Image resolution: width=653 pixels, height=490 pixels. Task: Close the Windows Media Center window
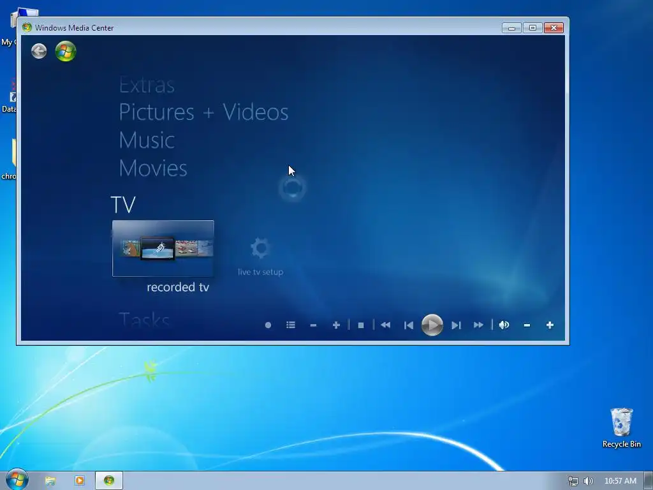[x=554, y=28]
